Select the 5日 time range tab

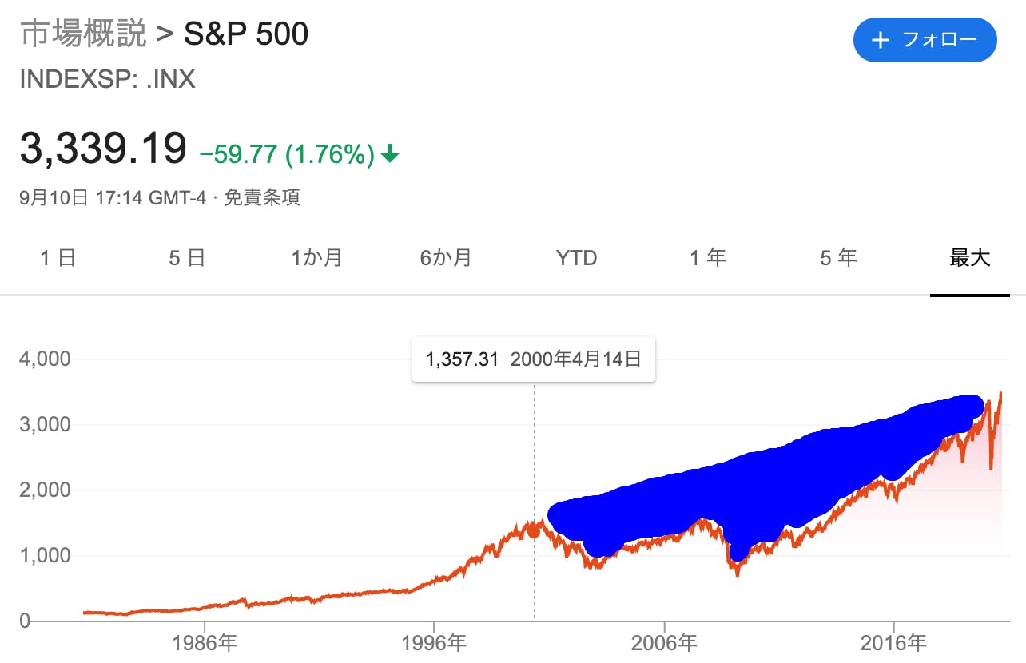(x=186, y=257)
